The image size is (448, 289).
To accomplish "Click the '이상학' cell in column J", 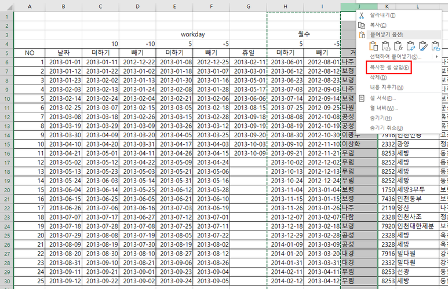I will click(x=359, y=144).
